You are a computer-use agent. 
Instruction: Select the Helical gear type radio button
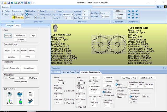click(x=116, y=88)
